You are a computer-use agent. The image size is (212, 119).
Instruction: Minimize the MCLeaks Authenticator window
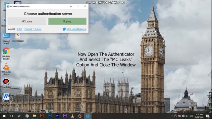tap(71, 6)
